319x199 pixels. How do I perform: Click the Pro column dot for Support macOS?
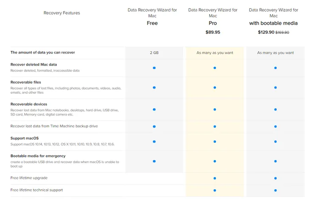tap(215, 142)
